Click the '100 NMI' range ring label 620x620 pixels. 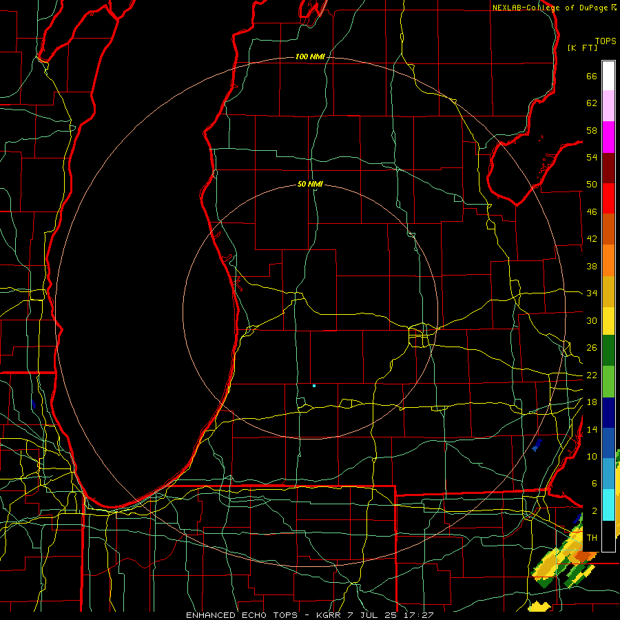pyautogui.click(x=310, y=57)
